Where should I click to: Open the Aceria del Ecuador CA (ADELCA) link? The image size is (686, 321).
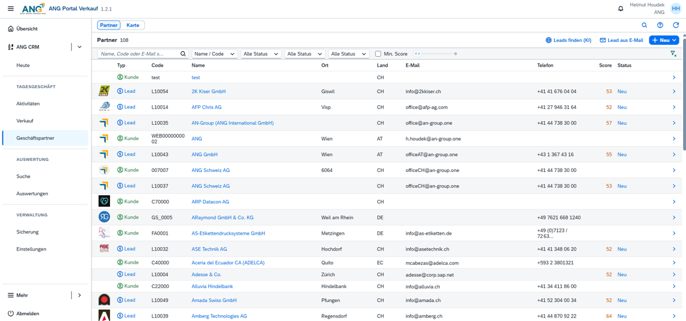tap(228, 262)
